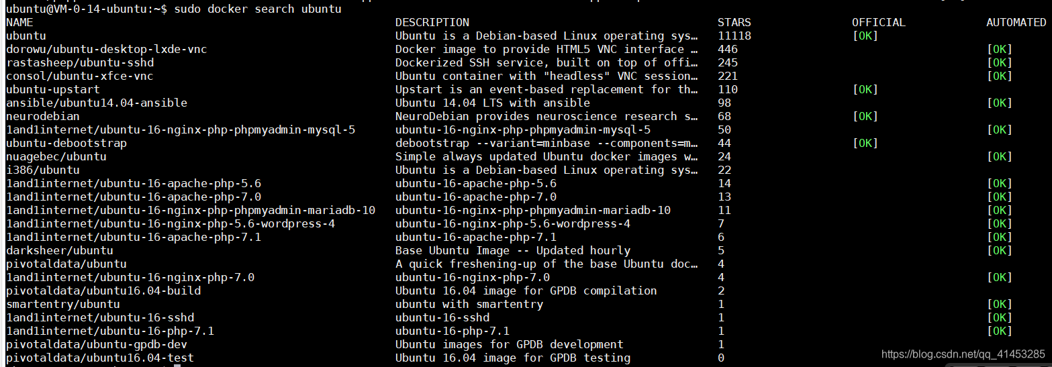
Task: Open the blog.csdn.net watermark link
Action: coord(963,354)
